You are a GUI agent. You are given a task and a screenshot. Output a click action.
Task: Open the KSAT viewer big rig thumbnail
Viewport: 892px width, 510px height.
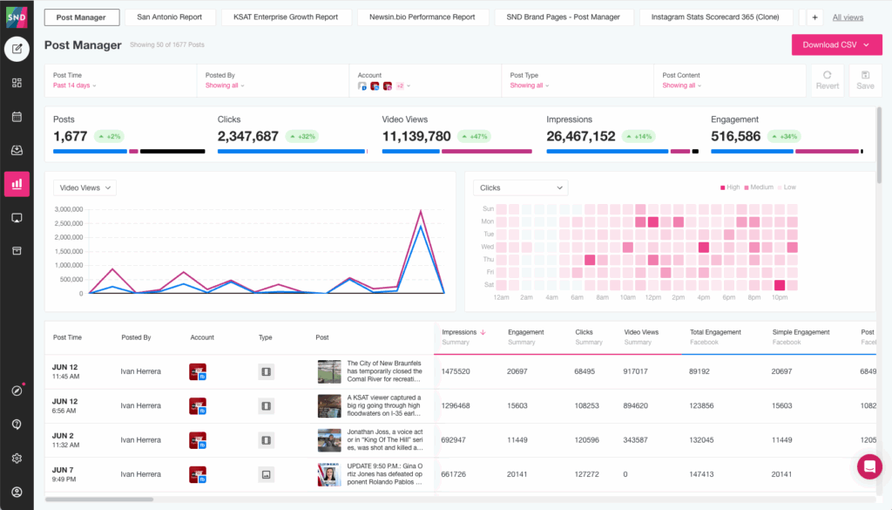[x=328, y=406]
